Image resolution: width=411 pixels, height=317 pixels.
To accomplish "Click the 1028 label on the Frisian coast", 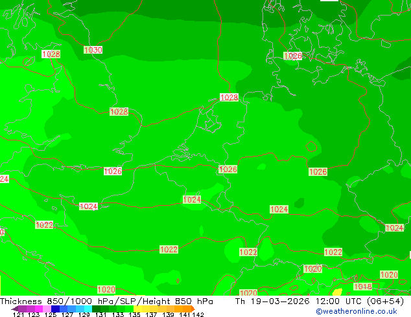I will click(x=229, y=97).
